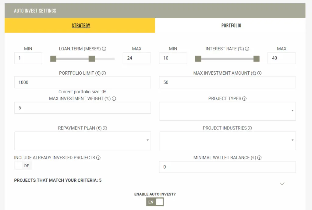Click the Project Industries info icon
312x210 pixels.
(x=250, y=128)
